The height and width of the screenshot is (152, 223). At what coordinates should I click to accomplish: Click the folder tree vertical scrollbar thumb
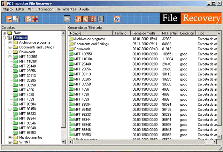pos(63,81)
